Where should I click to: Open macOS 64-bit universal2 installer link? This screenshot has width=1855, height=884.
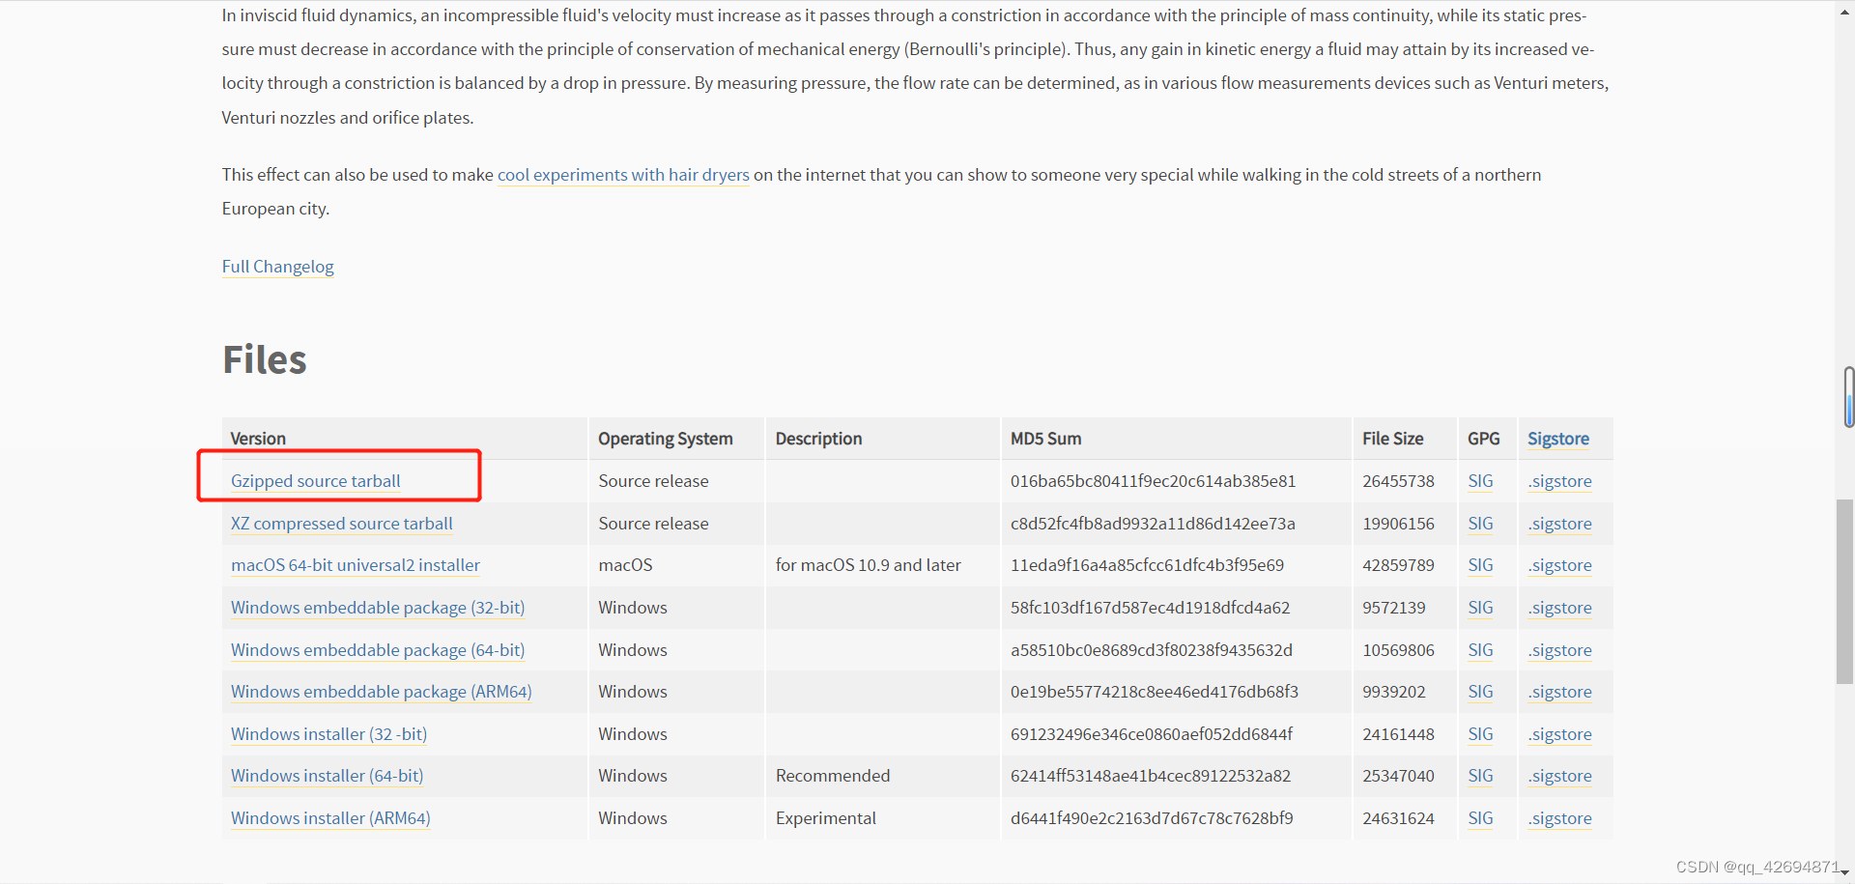pos(355,565)
